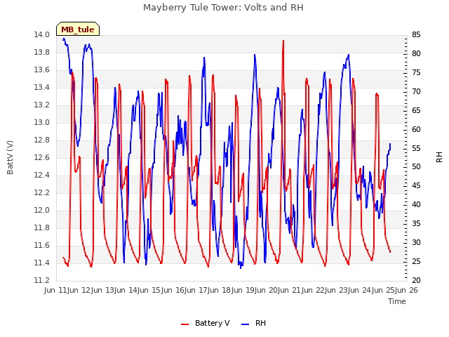The height and width of the screenshot is (337, 449).
Task: Click the 70 right axis tick label
Action: pyautogui.click(x=416, y=92)
